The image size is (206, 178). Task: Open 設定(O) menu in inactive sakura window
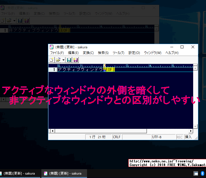tap(85, 13)
